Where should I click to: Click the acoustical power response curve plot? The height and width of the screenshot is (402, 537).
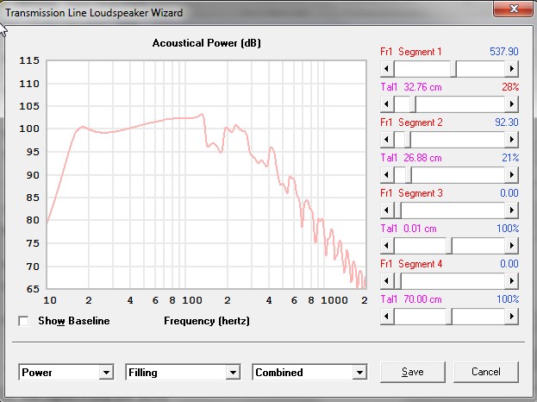point(207,175)
